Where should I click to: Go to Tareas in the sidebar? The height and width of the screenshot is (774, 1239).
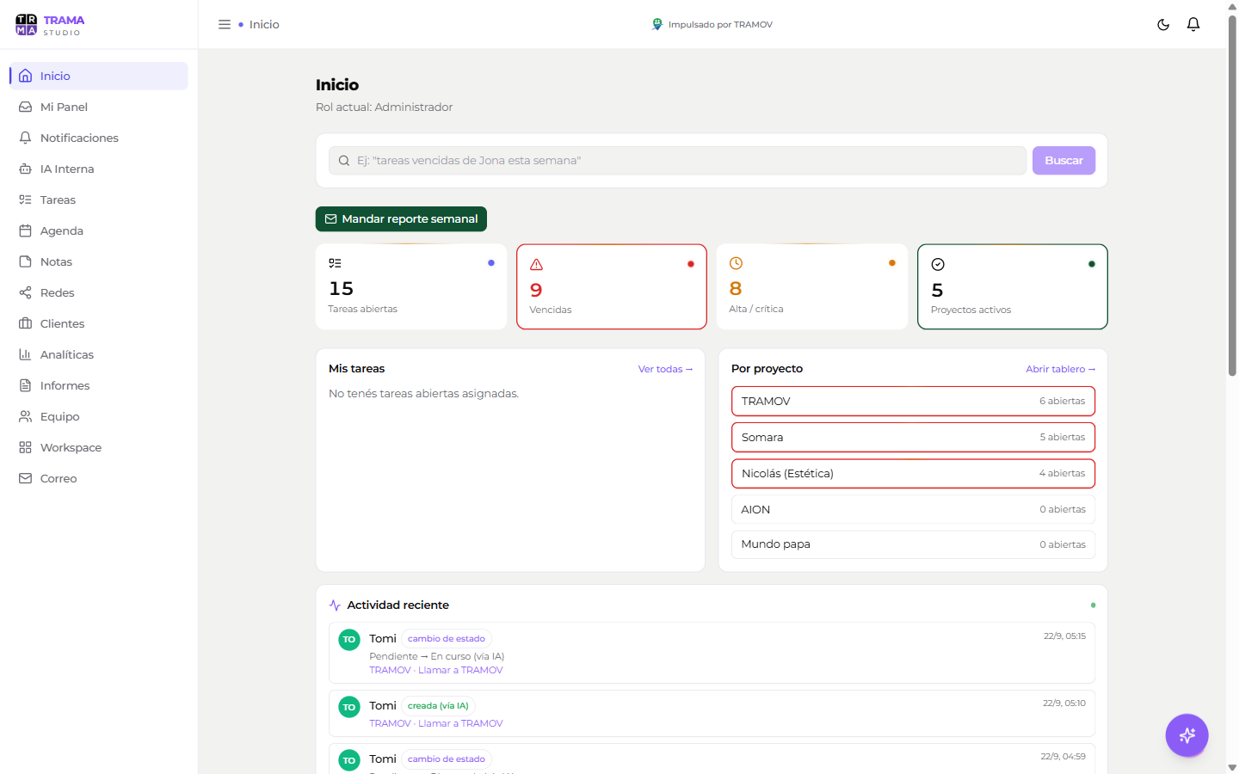98,200
